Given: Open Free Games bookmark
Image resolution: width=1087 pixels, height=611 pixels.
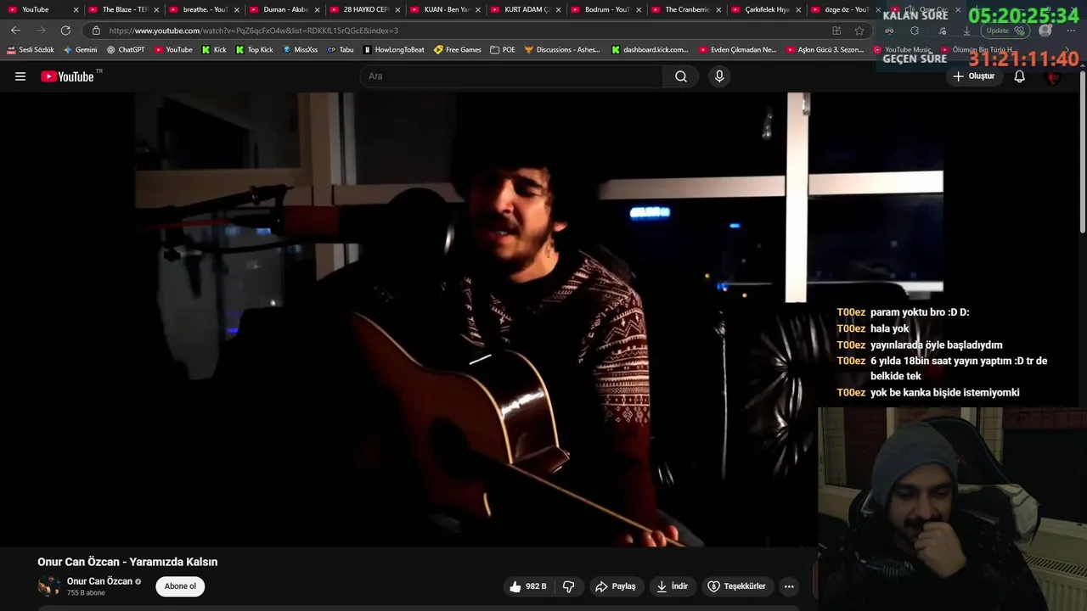Looking at the screenshot, I should tap(458, 50).
